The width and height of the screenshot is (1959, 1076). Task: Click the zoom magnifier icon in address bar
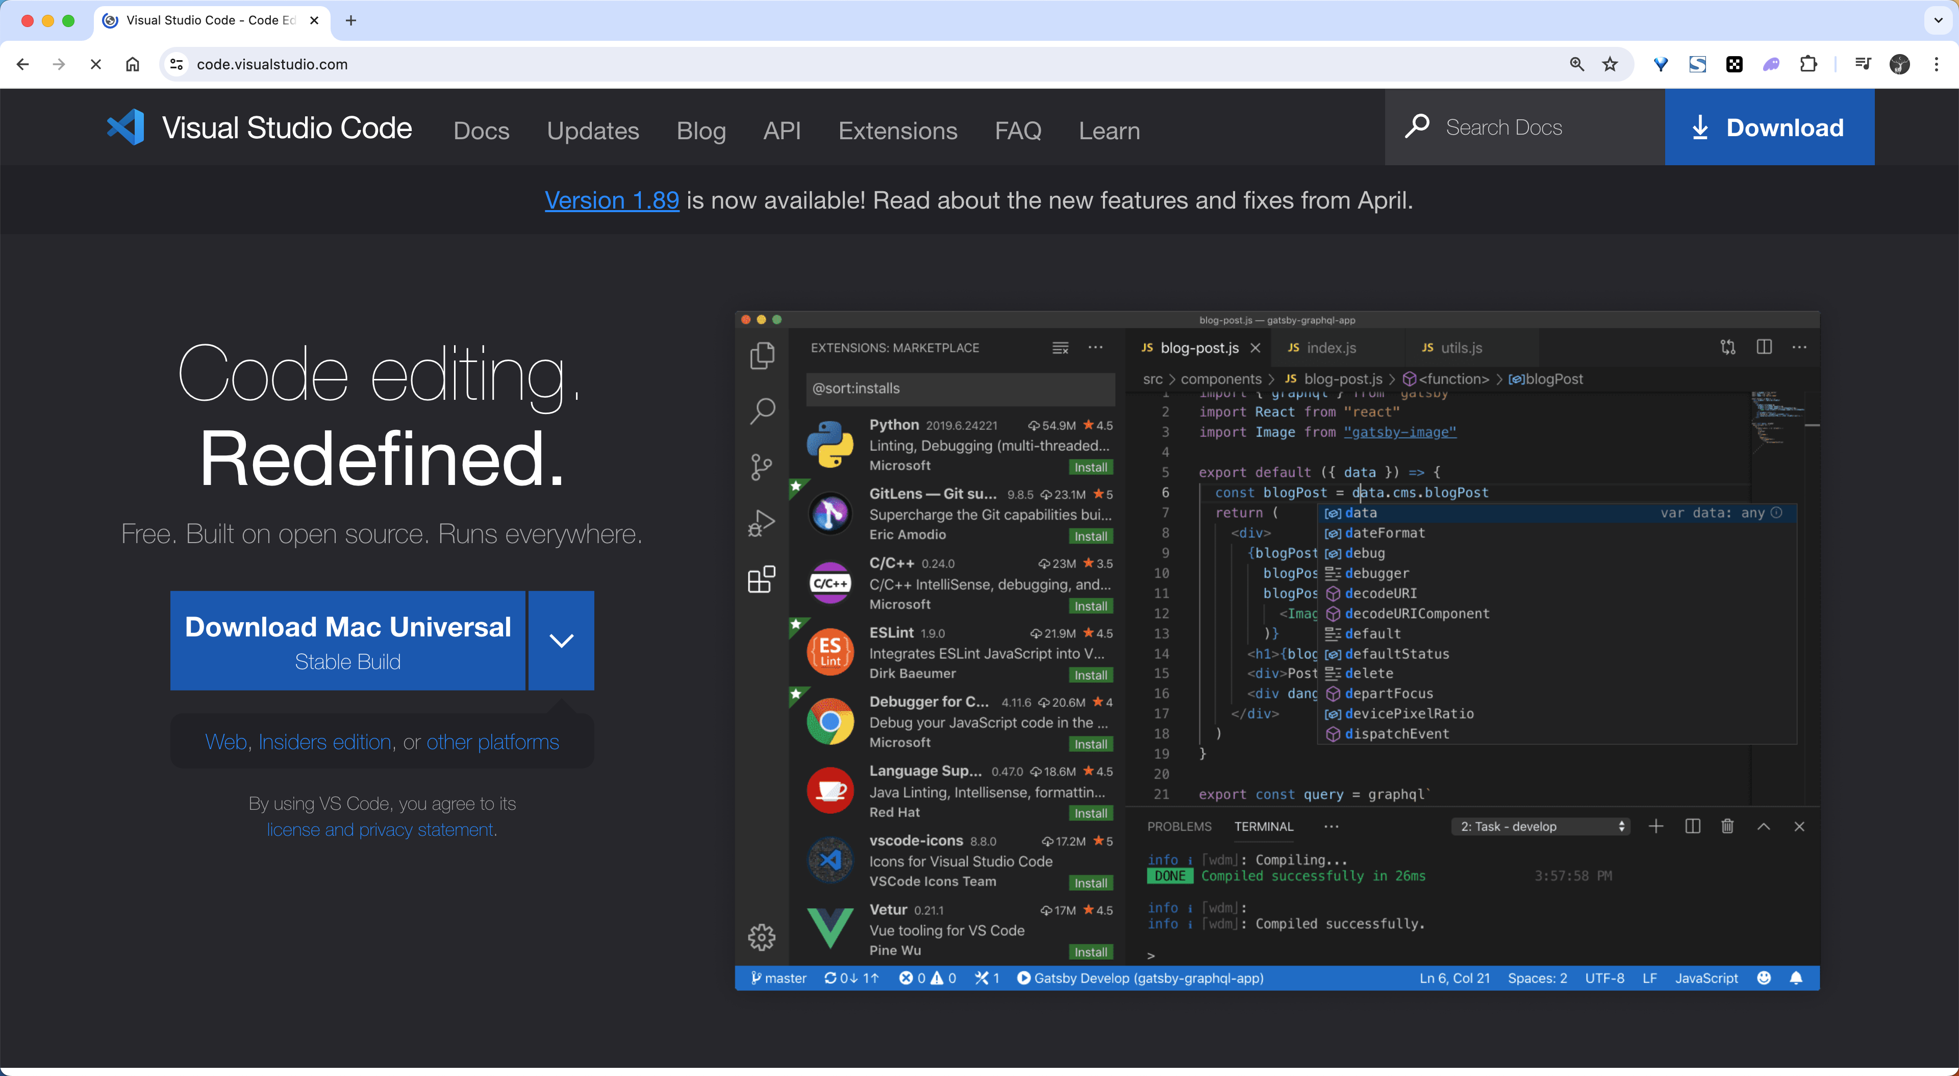1576,65
